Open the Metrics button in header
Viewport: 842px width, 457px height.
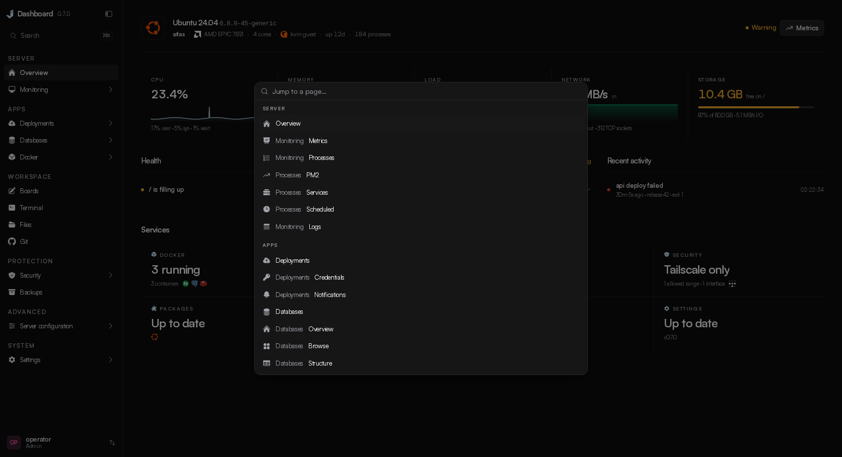click(802, 28)
